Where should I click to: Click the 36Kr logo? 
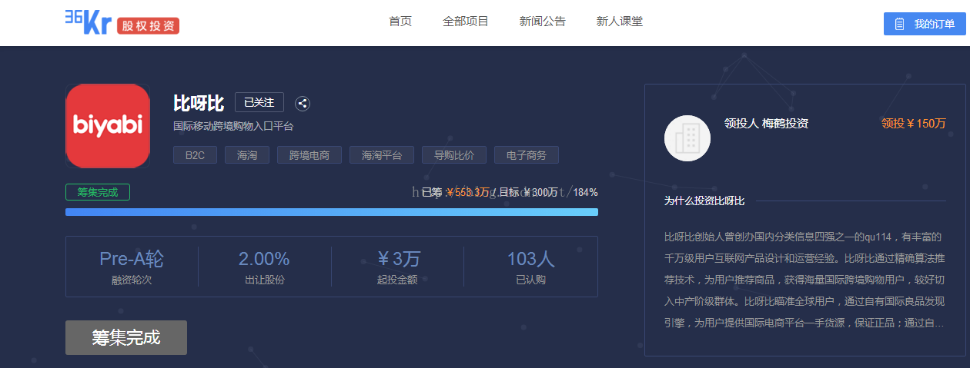click(88, 22)
